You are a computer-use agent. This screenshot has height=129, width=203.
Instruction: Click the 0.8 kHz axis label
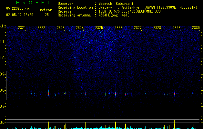(3, 90)
